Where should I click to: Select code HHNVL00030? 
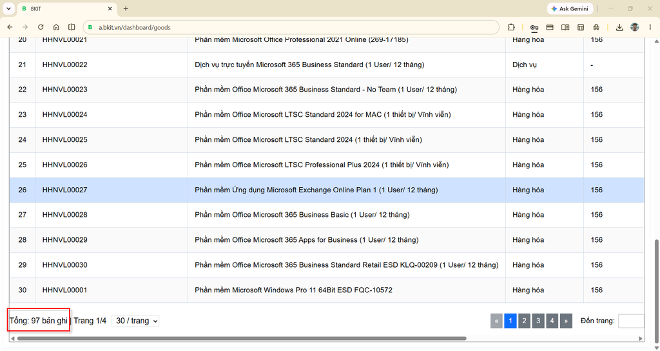65,265
